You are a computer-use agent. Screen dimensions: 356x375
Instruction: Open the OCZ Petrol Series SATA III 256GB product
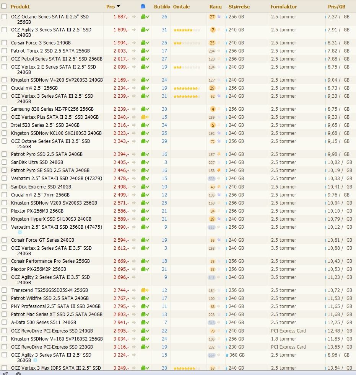(x=57, y=59)
